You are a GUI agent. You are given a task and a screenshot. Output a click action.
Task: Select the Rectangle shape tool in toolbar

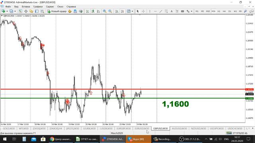pyautogui.click(x=182, y=11)
